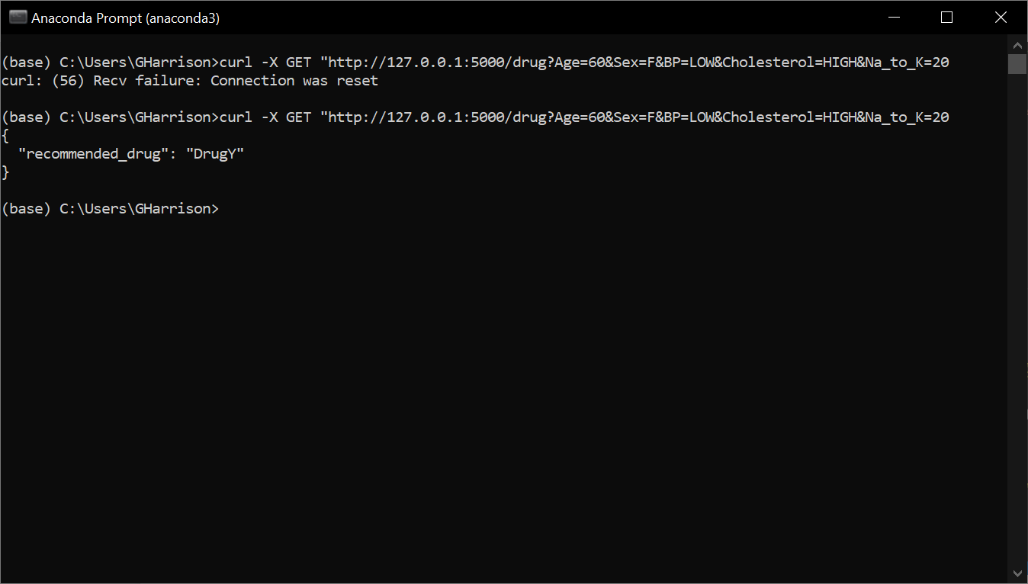
Task: Click the scrollbar down arrow
Action: pyautogui.click(x=1017, y=573)
